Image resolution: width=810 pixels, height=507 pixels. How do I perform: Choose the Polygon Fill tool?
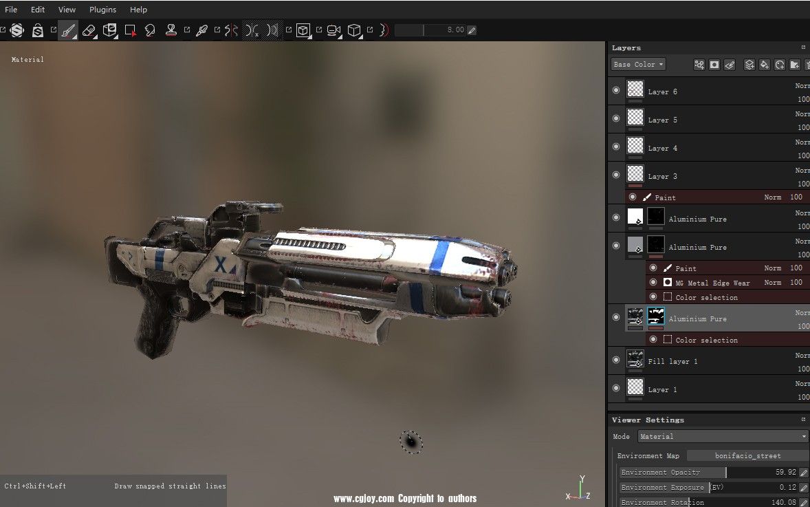coord(130,30)
